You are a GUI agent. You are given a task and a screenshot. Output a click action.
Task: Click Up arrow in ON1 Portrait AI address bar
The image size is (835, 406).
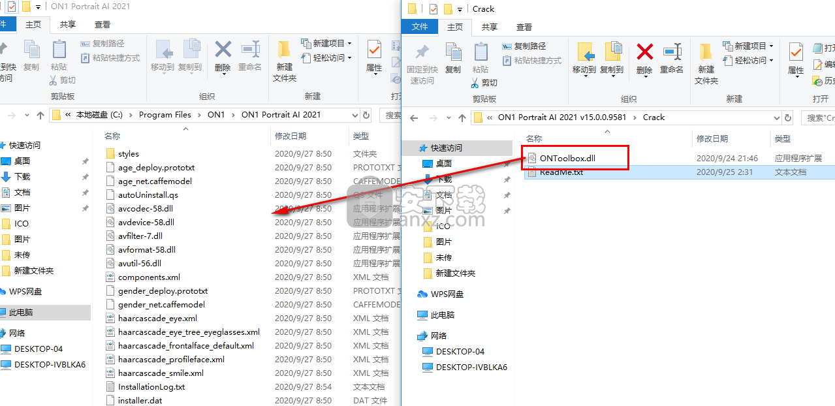40,115
